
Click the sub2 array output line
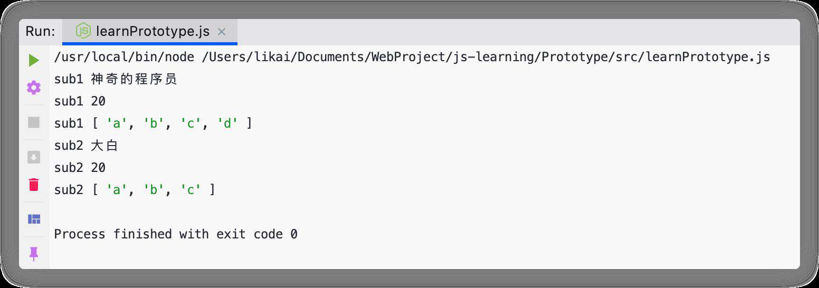point(135,190)
